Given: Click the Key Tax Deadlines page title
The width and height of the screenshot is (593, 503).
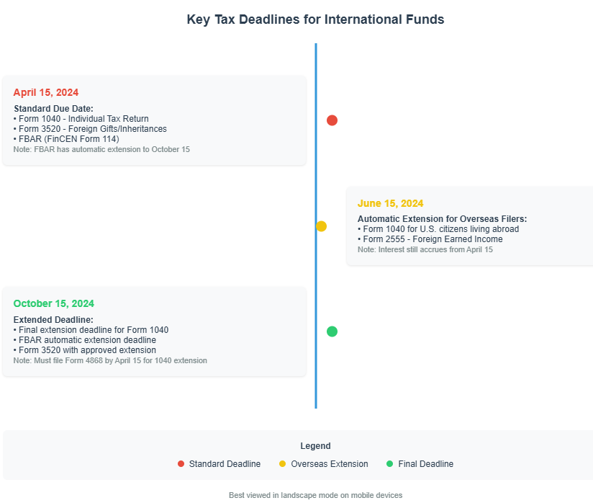Looking at the screenshot, I should click(x=315, y=19).
